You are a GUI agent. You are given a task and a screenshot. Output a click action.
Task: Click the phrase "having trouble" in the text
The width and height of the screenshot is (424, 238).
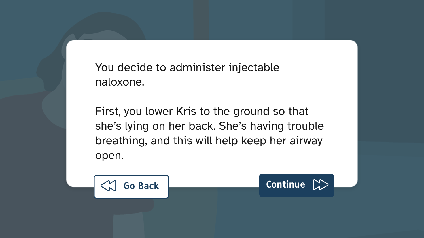[x=287, y=126]
